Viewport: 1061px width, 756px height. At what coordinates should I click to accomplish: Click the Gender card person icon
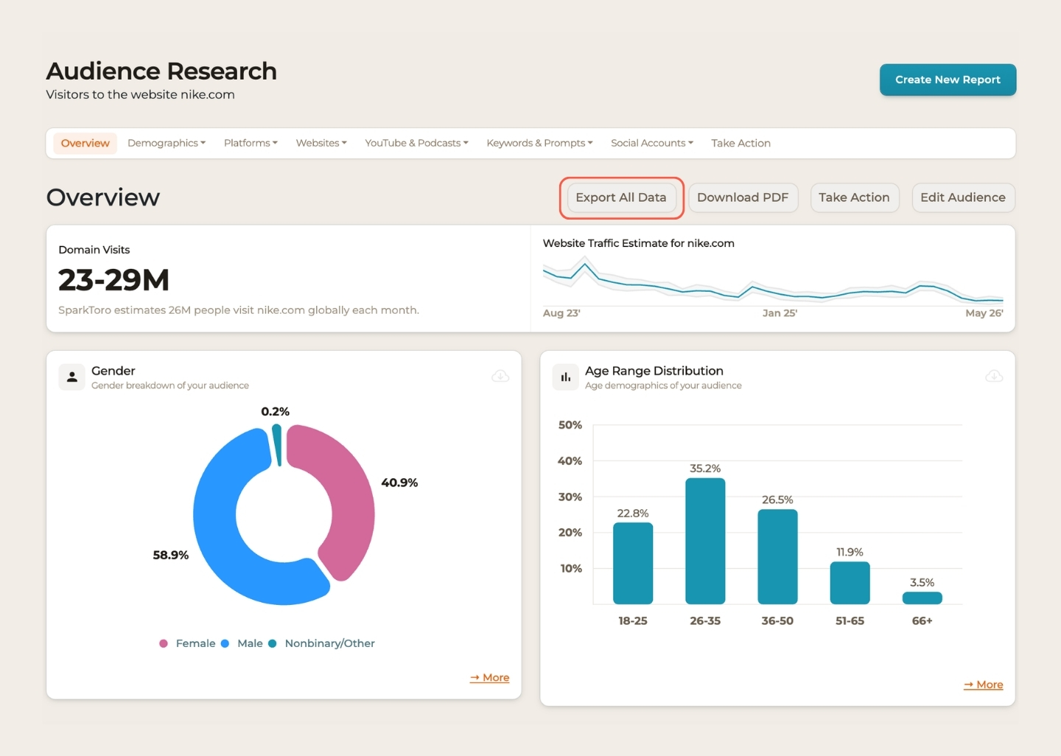(71, 377)
